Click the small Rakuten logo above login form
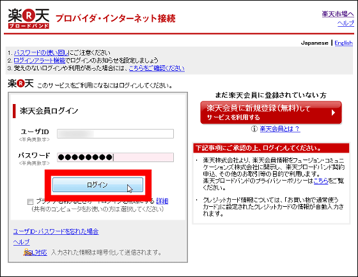 point(20,84)
